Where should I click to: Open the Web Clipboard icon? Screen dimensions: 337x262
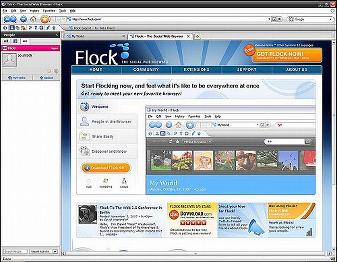click(41, 28)
